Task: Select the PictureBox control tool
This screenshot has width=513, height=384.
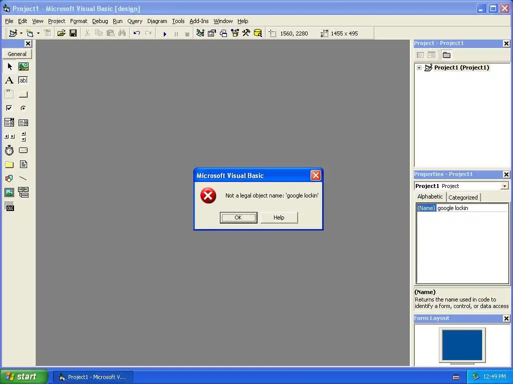Action: pos(23,66)
